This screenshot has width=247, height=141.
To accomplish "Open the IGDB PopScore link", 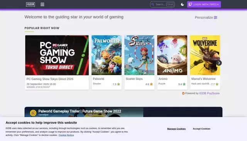I will coord(209,93).
